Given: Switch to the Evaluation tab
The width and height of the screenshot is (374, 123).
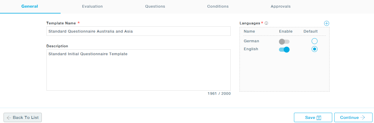Looking at the screenshot, I should click(92, 6).
